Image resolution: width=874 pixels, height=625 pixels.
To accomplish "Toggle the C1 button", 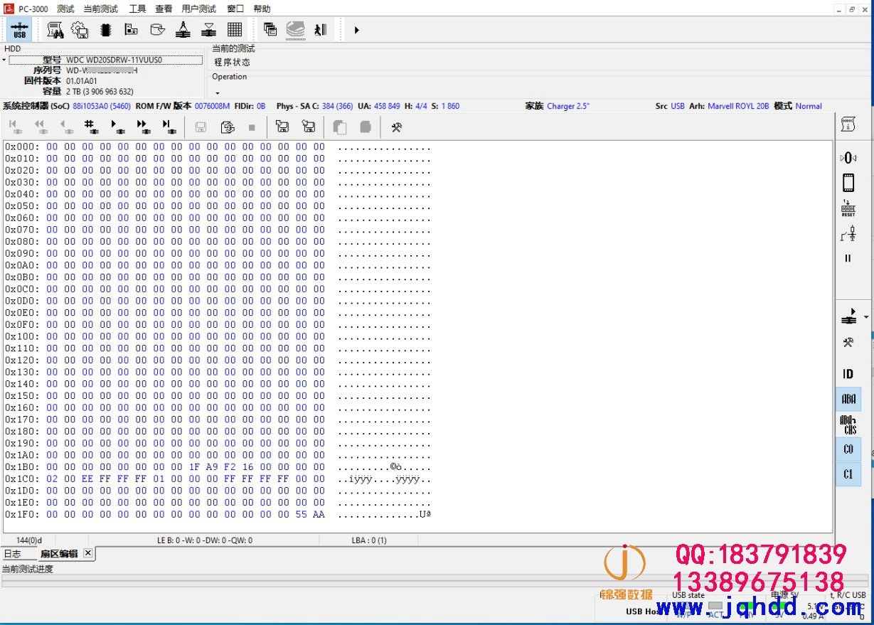I will 848,474.
